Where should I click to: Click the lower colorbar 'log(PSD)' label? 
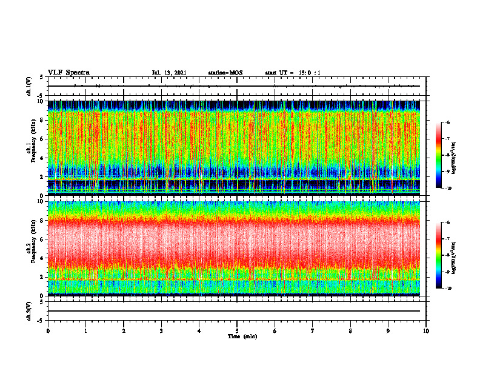454,258
